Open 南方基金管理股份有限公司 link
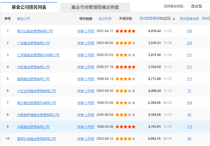 point(36,103)
